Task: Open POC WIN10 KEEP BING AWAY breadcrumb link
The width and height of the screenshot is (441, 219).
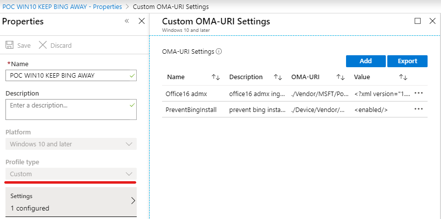Action: [x=62, y=6]
